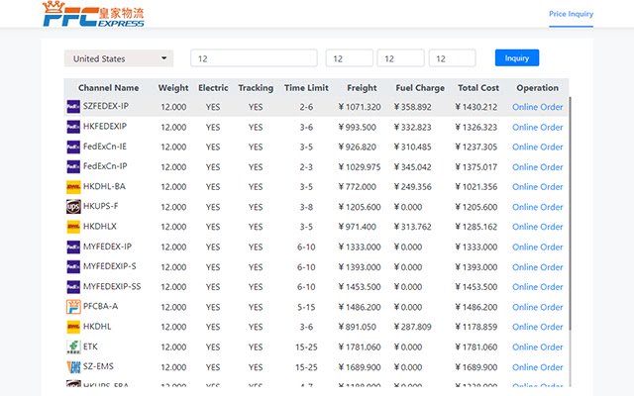Click the FedEx icon beside SZFEDEX-IP

(73, 107)
